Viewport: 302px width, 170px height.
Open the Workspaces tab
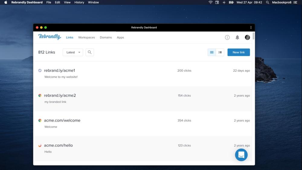point(86,37)
